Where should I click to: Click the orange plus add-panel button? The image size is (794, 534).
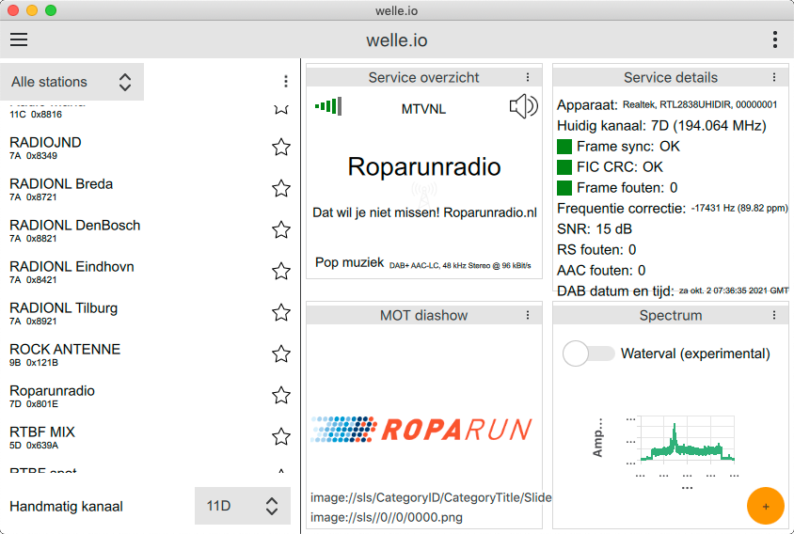pyautogui.click(x=765, y=506)
